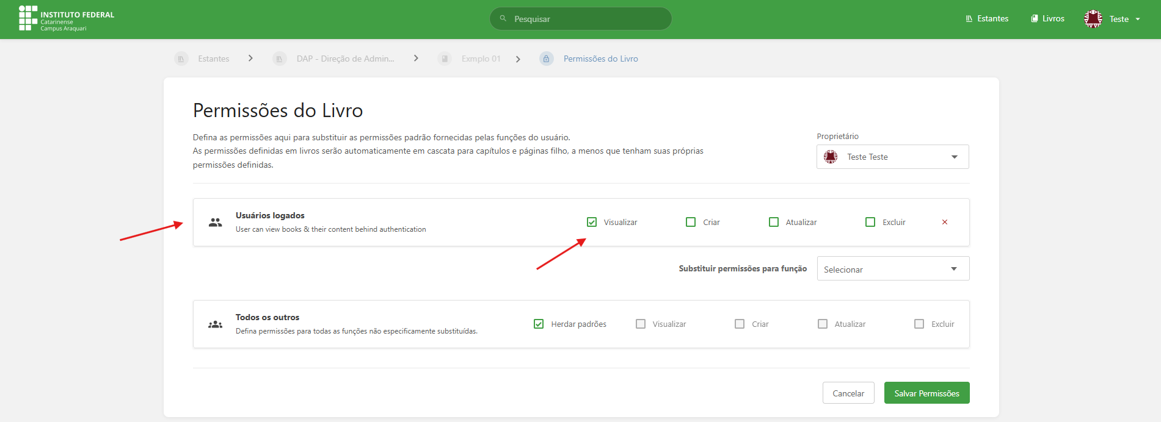
Task: Open the Selecionar role dropdown
Action: pos(892,269)
